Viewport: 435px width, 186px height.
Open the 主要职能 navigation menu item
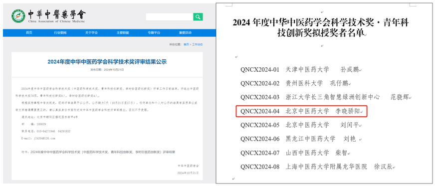[123, 33]
